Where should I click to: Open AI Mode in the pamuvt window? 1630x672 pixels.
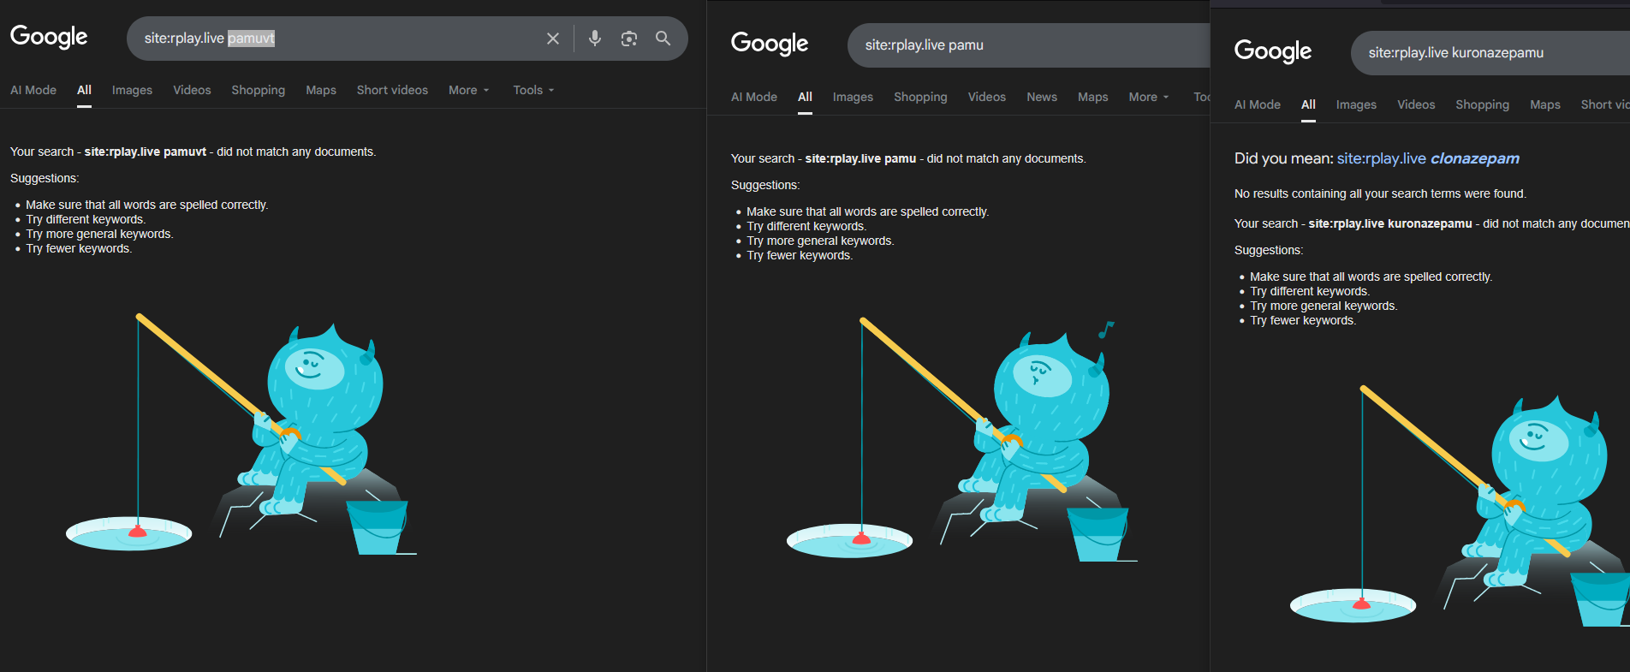[x=33, y=90]
